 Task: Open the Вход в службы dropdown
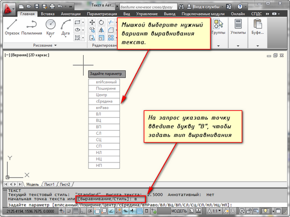(x=223, y=7)
